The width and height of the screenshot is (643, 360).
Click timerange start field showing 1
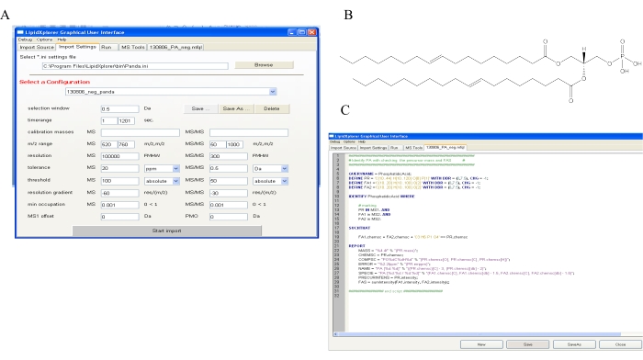[108, 121]
